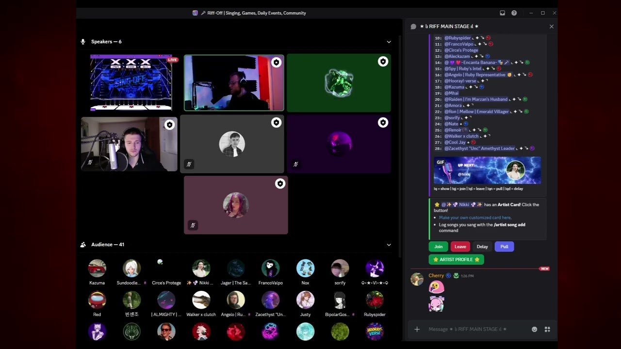Image resolution: width=621 pixels, height=349 pixels.
Task: Collapse the Audience section chevron
Action: [x=389, y=245]
